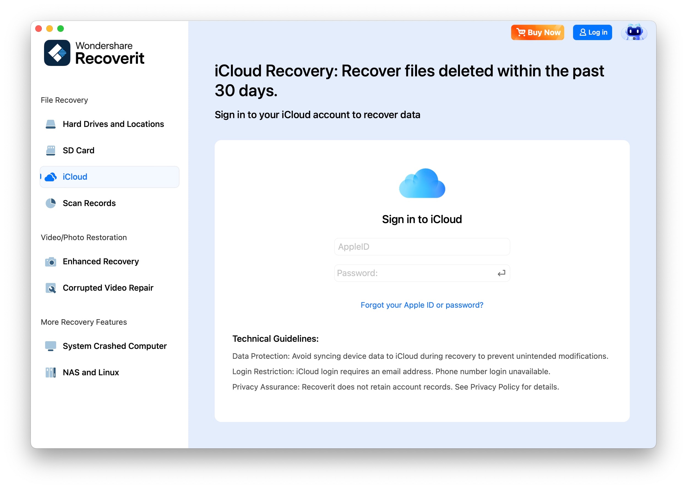The image size is (687, 489).
Task: Click 'Sign in to your iCloud account' subtitle
Action: coord(317,115)
